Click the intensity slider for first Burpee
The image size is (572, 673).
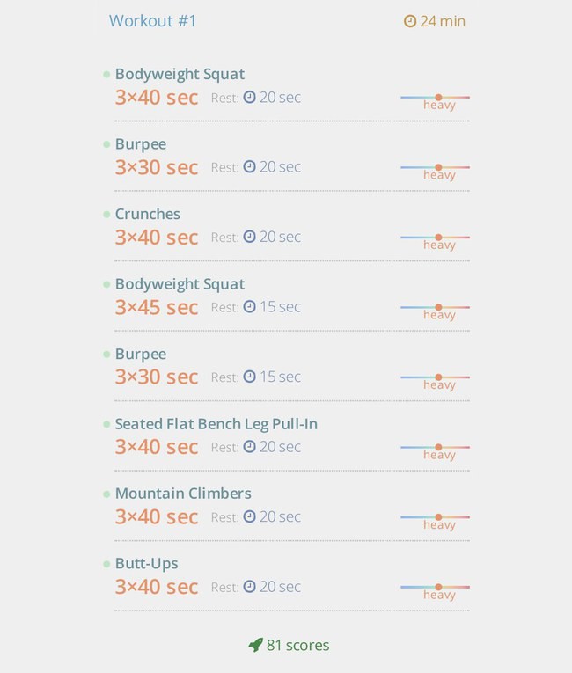click(435, 167)
